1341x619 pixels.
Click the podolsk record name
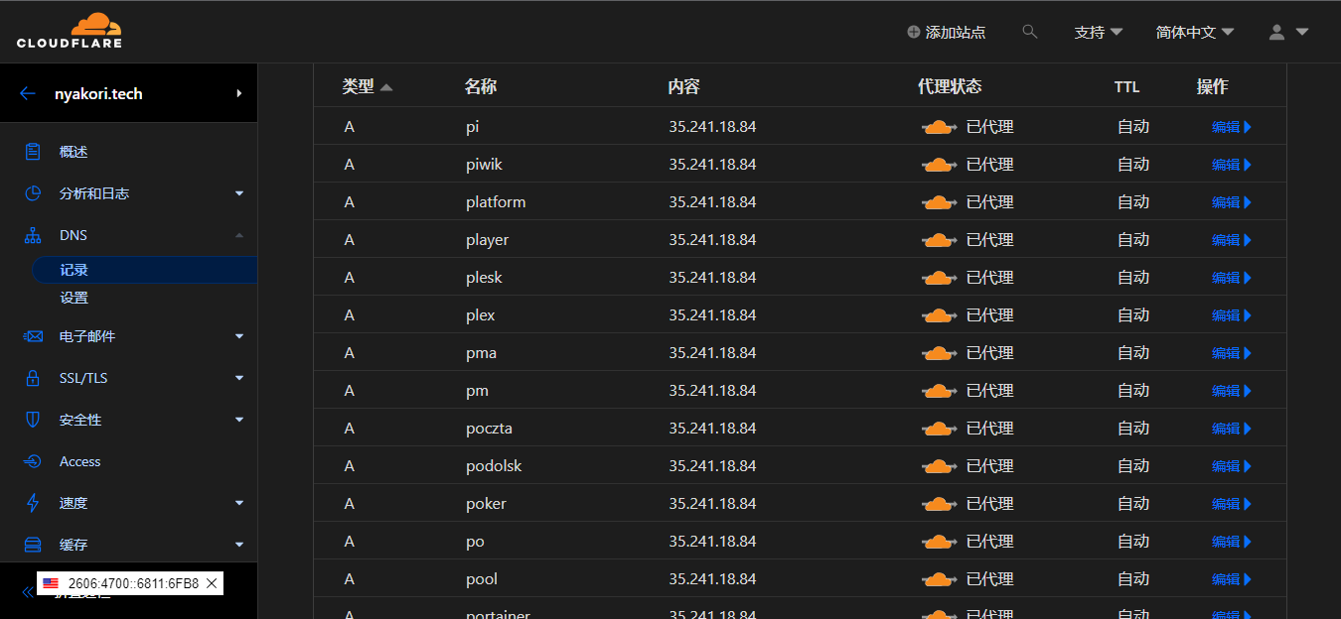click(x=494, y=466)
